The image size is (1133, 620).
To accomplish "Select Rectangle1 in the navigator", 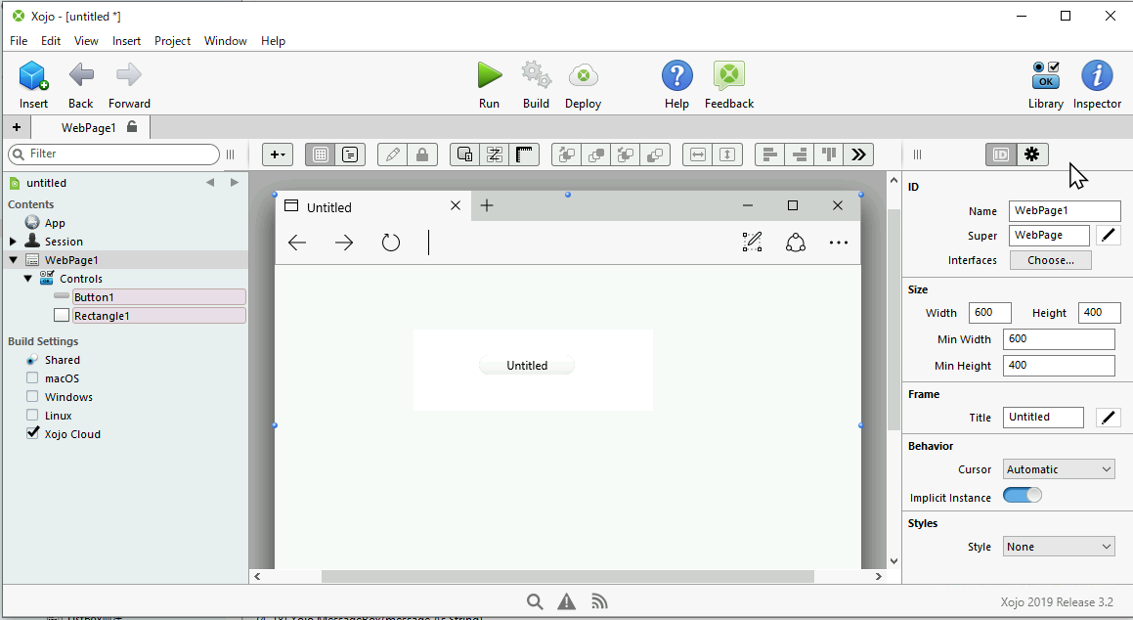I will (159, 316).
